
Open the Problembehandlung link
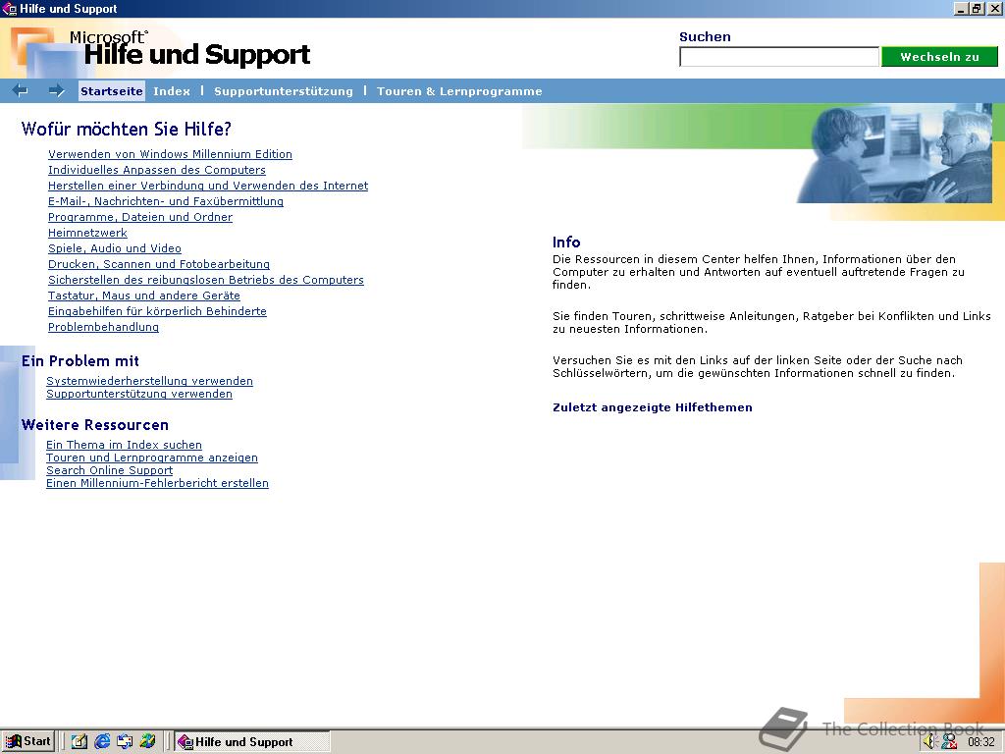pyautogui.click(x=103, y=327)
